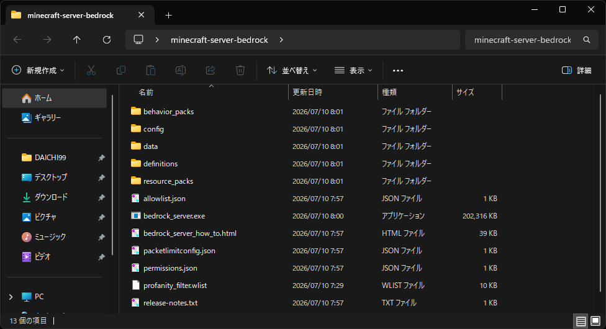606x329 pixels.
Task: Open the View (表示) dropdown
Action: coord(353,70)
